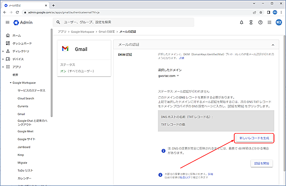
Task: Collapse the Google Workspace tree
Action: pyautogui.click(x=10, y=83)
